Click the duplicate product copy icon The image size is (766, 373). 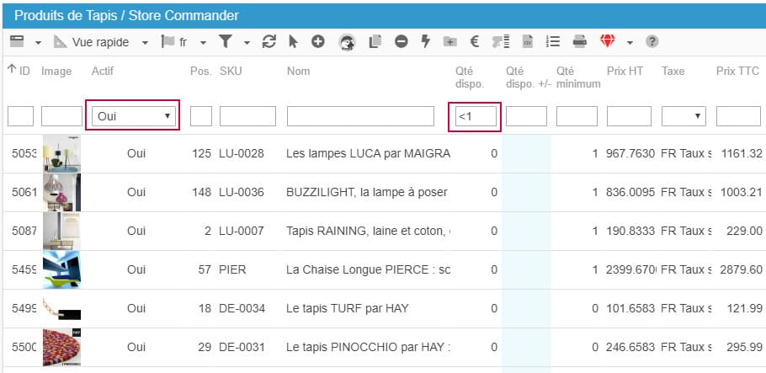pos(375,41)
